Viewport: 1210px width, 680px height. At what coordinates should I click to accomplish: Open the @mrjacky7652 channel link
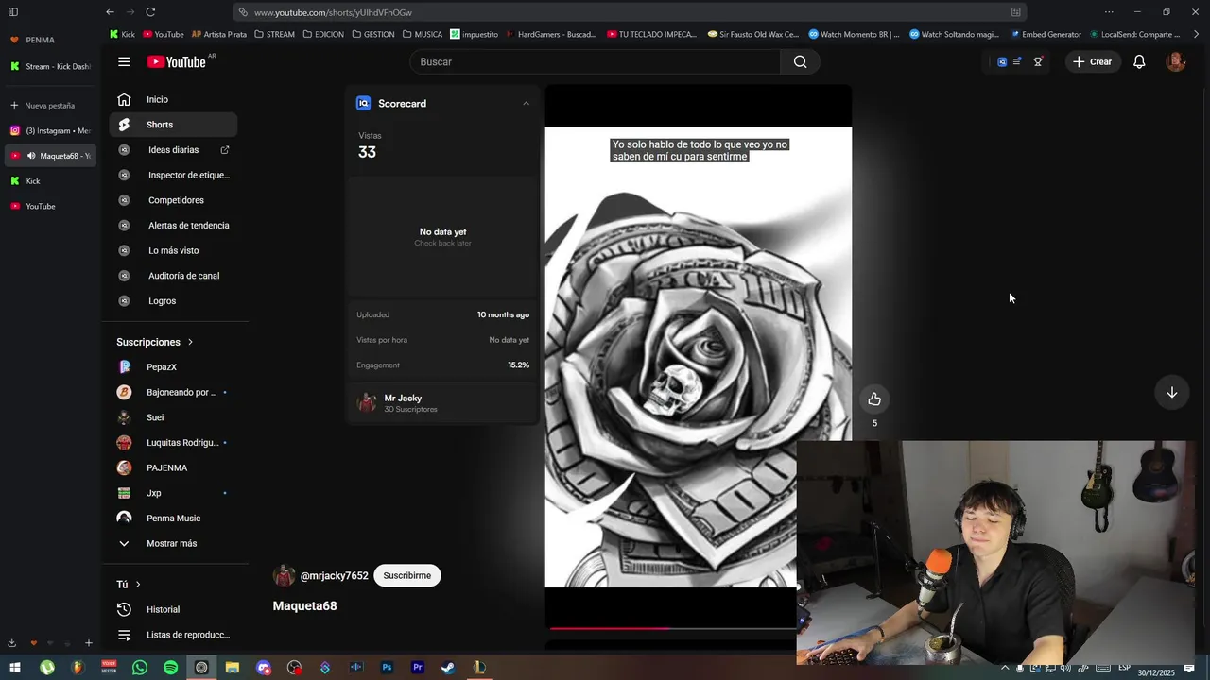pos(334,575)
